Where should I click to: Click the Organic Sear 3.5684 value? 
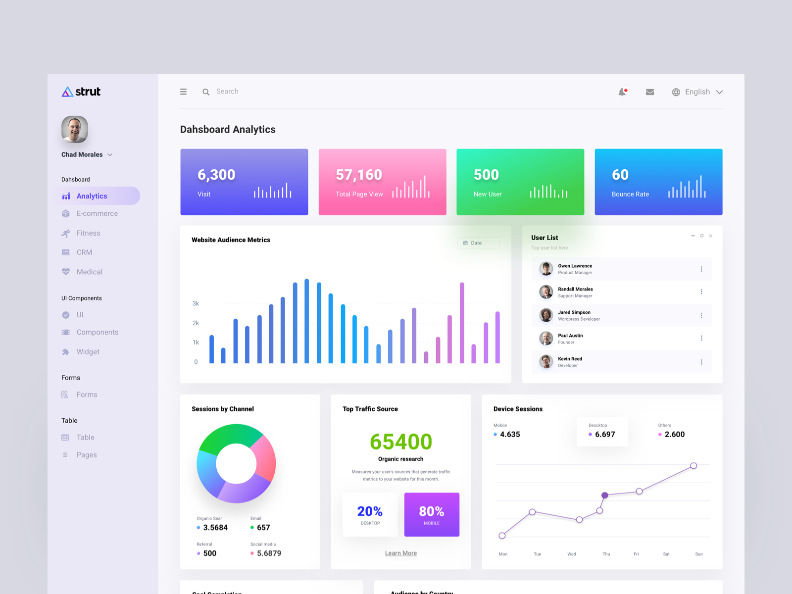point(215,528)
